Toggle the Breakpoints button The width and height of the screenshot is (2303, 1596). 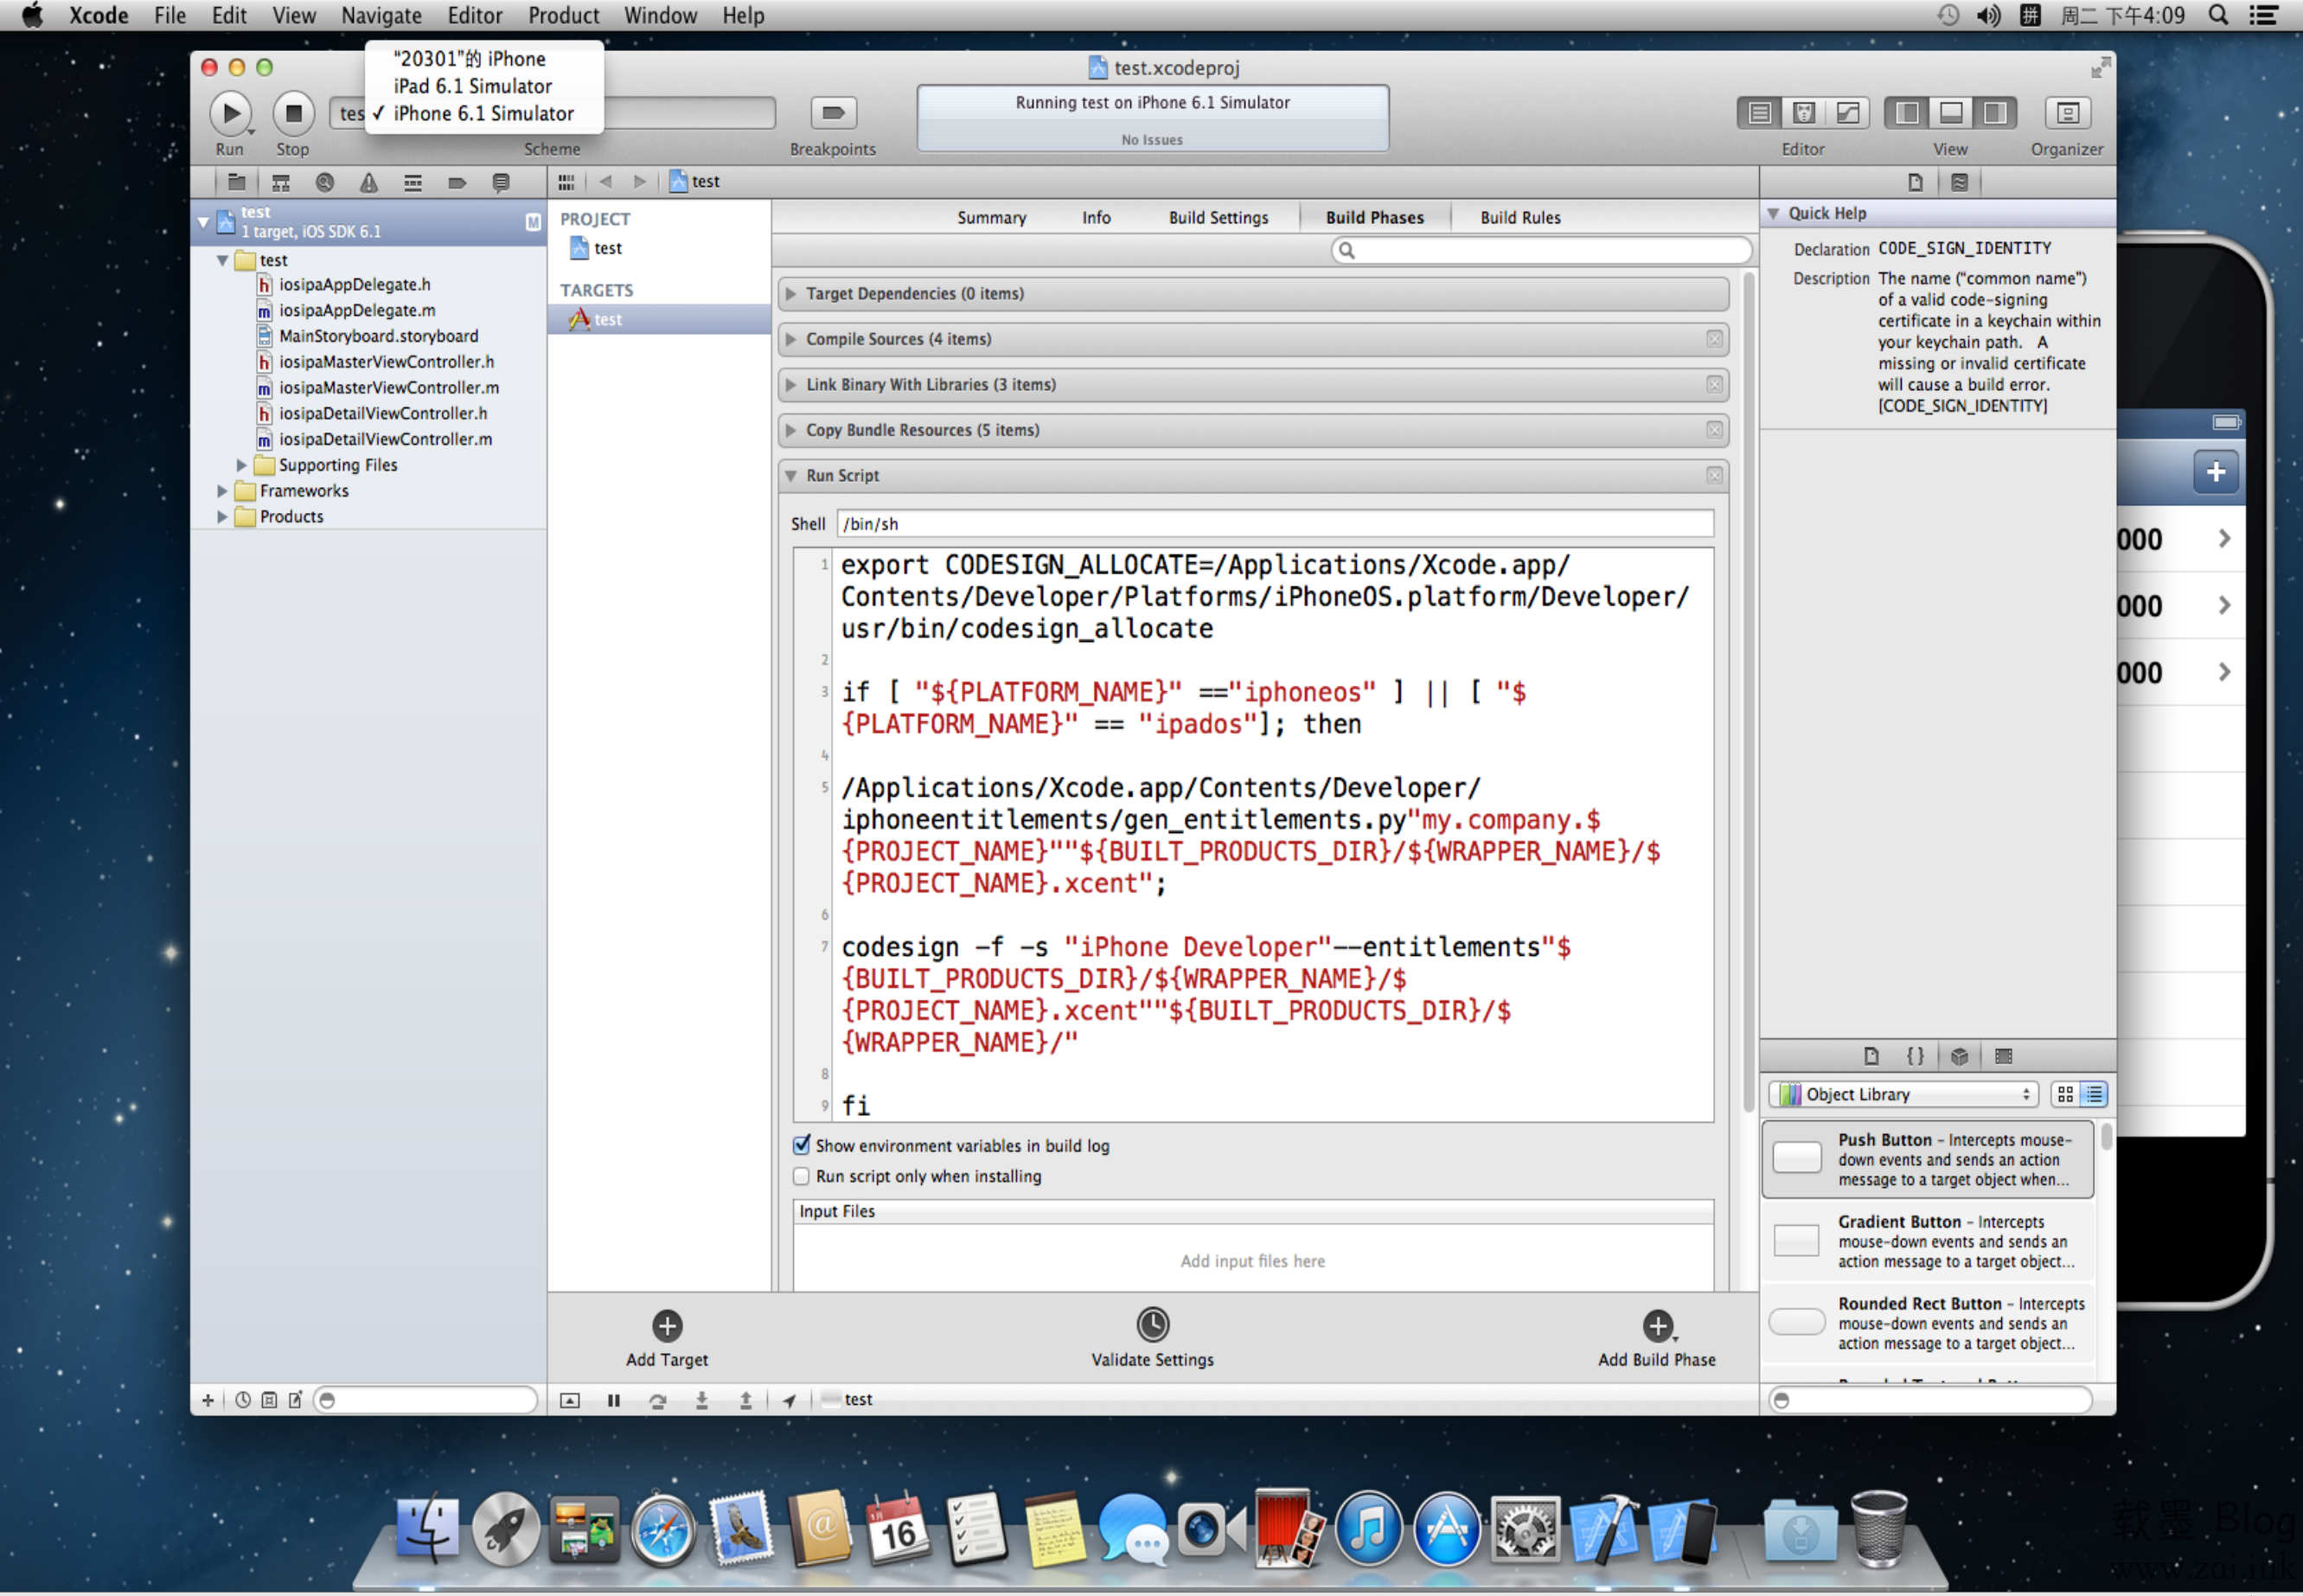833,113
